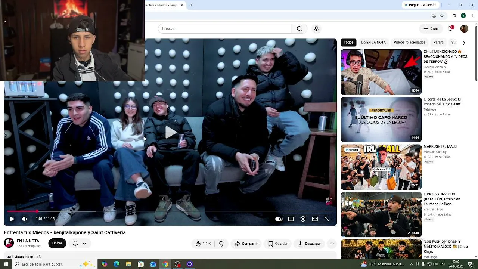Open the YouTube account avatar menu
The width and height of the screenshot is (478, 269).
[x=464, y=28]
